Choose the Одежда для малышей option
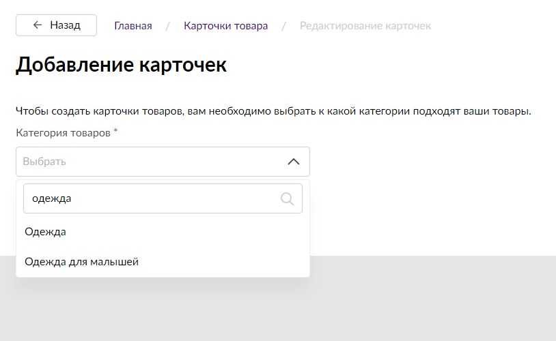 click(81, 262)
